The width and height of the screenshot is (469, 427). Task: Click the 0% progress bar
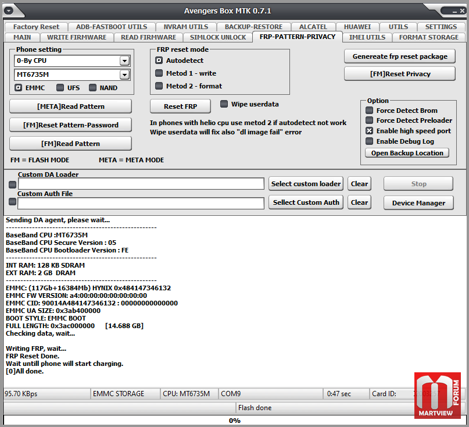pyautogui.click(x=235, y=421)
